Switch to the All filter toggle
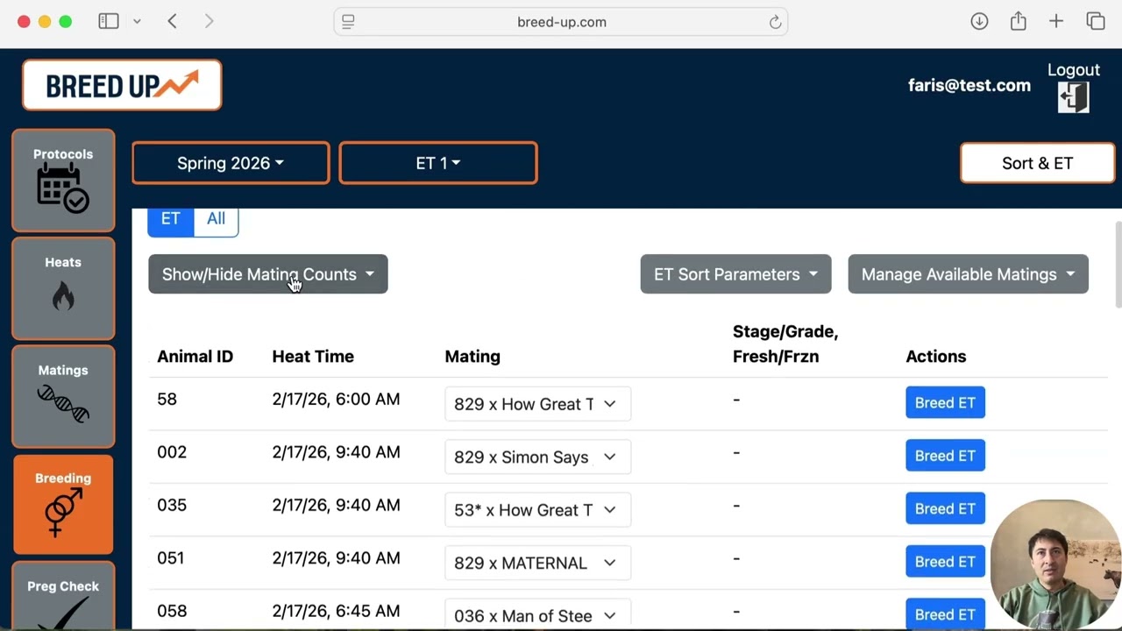This screenshot has width=1122, height=631. (x=216, y=219)
